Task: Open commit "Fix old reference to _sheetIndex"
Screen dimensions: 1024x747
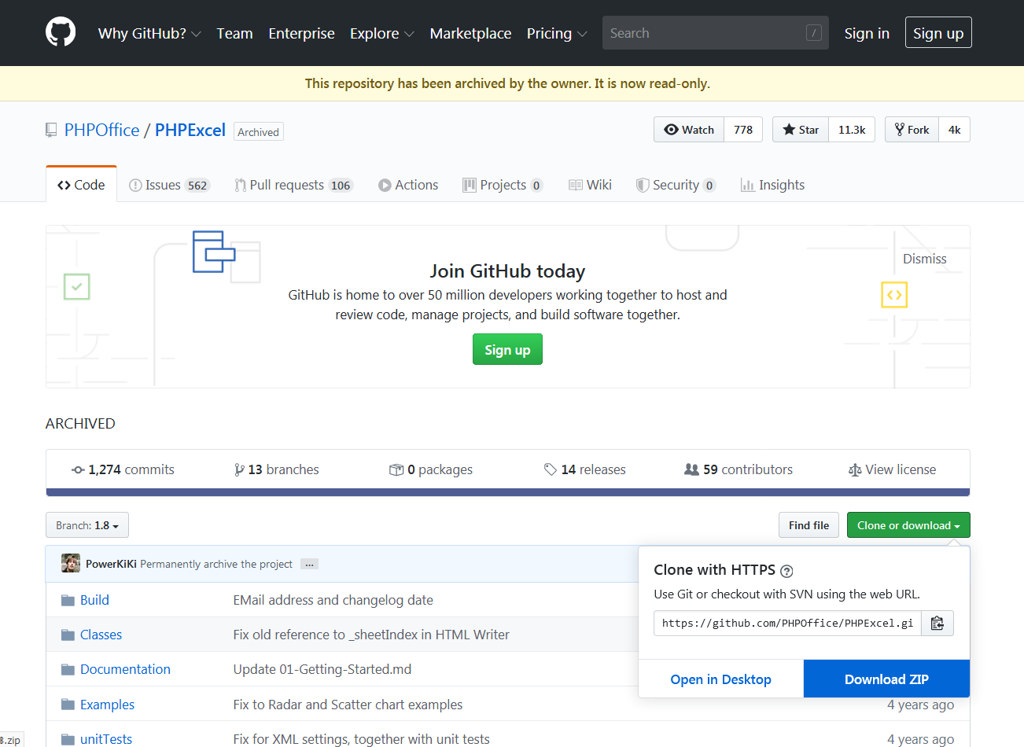Action: (371, 635)
